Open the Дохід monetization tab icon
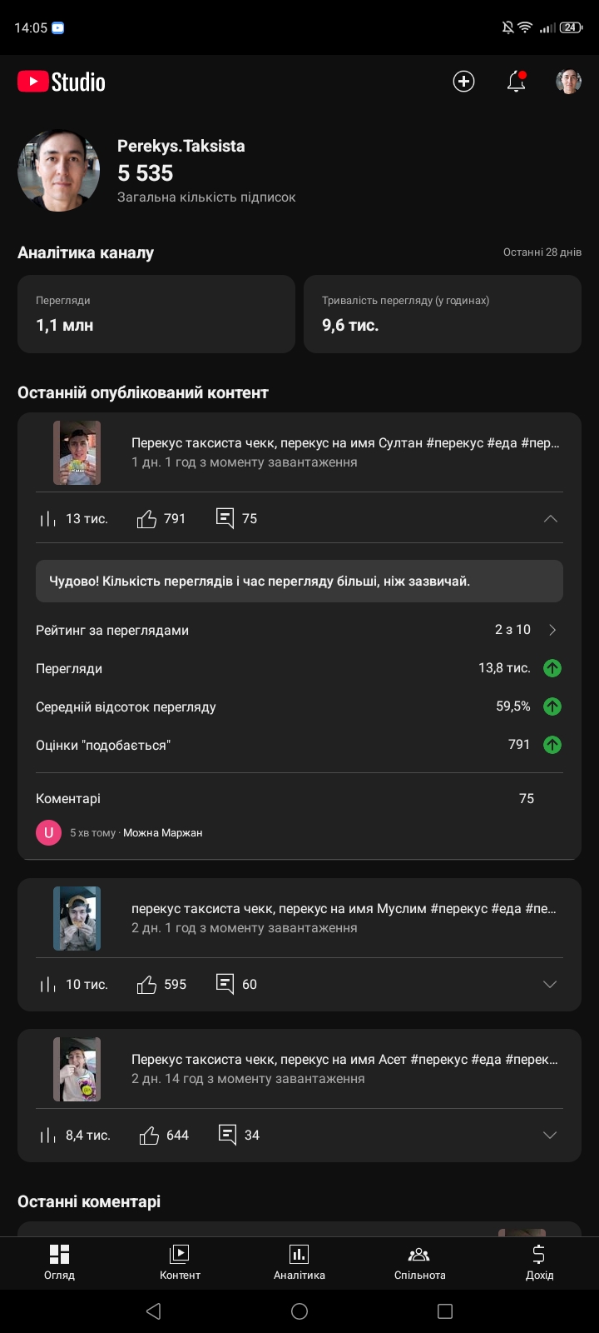 pos(539,1254)
